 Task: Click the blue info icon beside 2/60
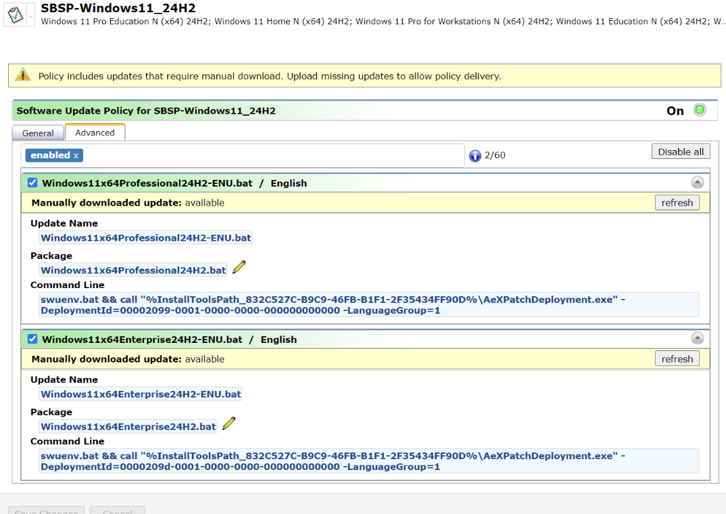[x=475, y=156]
